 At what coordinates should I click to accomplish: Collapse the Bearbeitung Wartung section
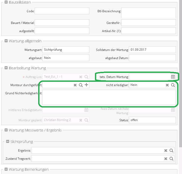[6, 68]
